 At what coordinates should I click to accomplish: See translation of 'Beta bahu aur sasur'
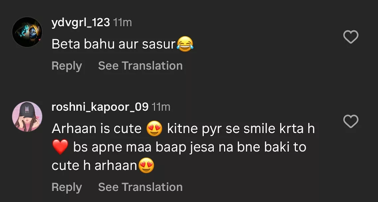point(140,66)
